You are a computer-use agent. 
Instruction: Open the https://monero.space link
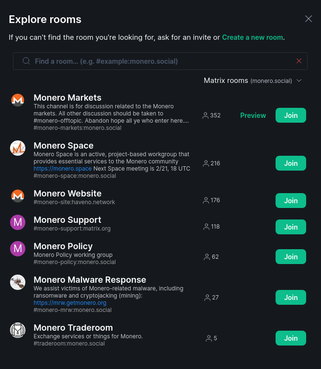(x=63, y=169)
